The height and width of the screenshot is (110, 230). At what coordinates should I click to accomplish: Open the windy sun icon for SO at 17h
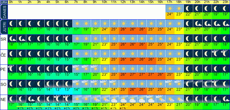click(x=170, y=84)
